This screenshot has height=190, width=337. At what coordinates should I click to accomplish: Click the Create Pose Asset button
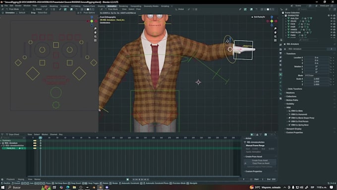[260, 161]
